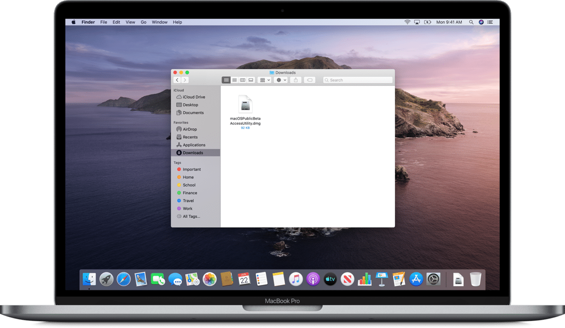The height and width of the screenshot is (328, 565).
Task: Switch Finder to gallery view
Action: [x=250, y=80]
